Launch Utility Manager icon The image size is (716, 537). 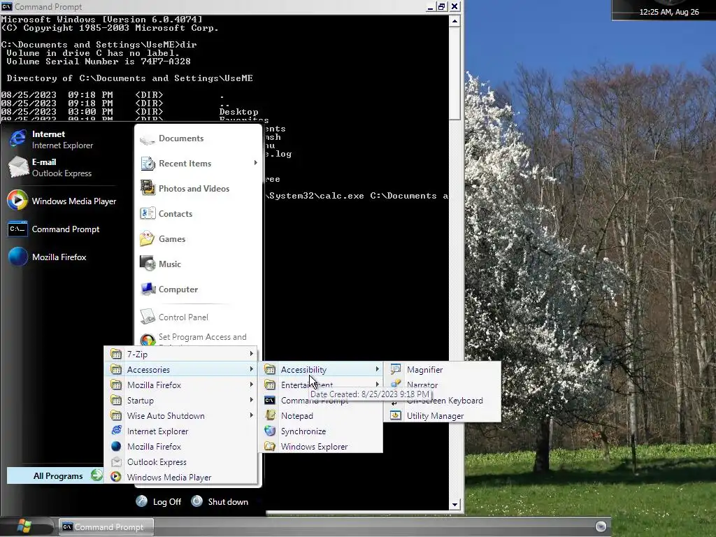(x=396, y=415)
